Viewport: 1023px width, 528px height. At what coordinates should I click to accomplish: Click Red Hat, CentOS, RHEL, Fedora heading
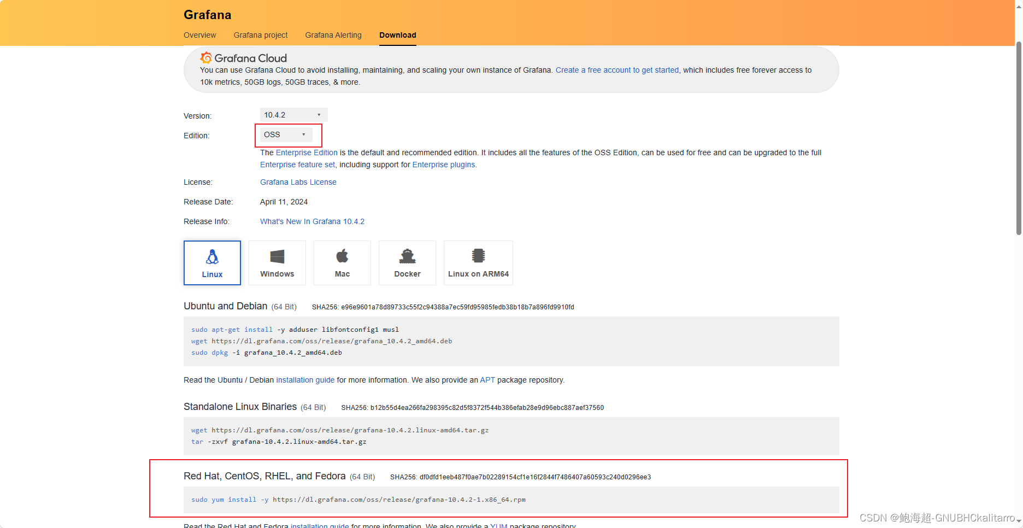[264, 476]
